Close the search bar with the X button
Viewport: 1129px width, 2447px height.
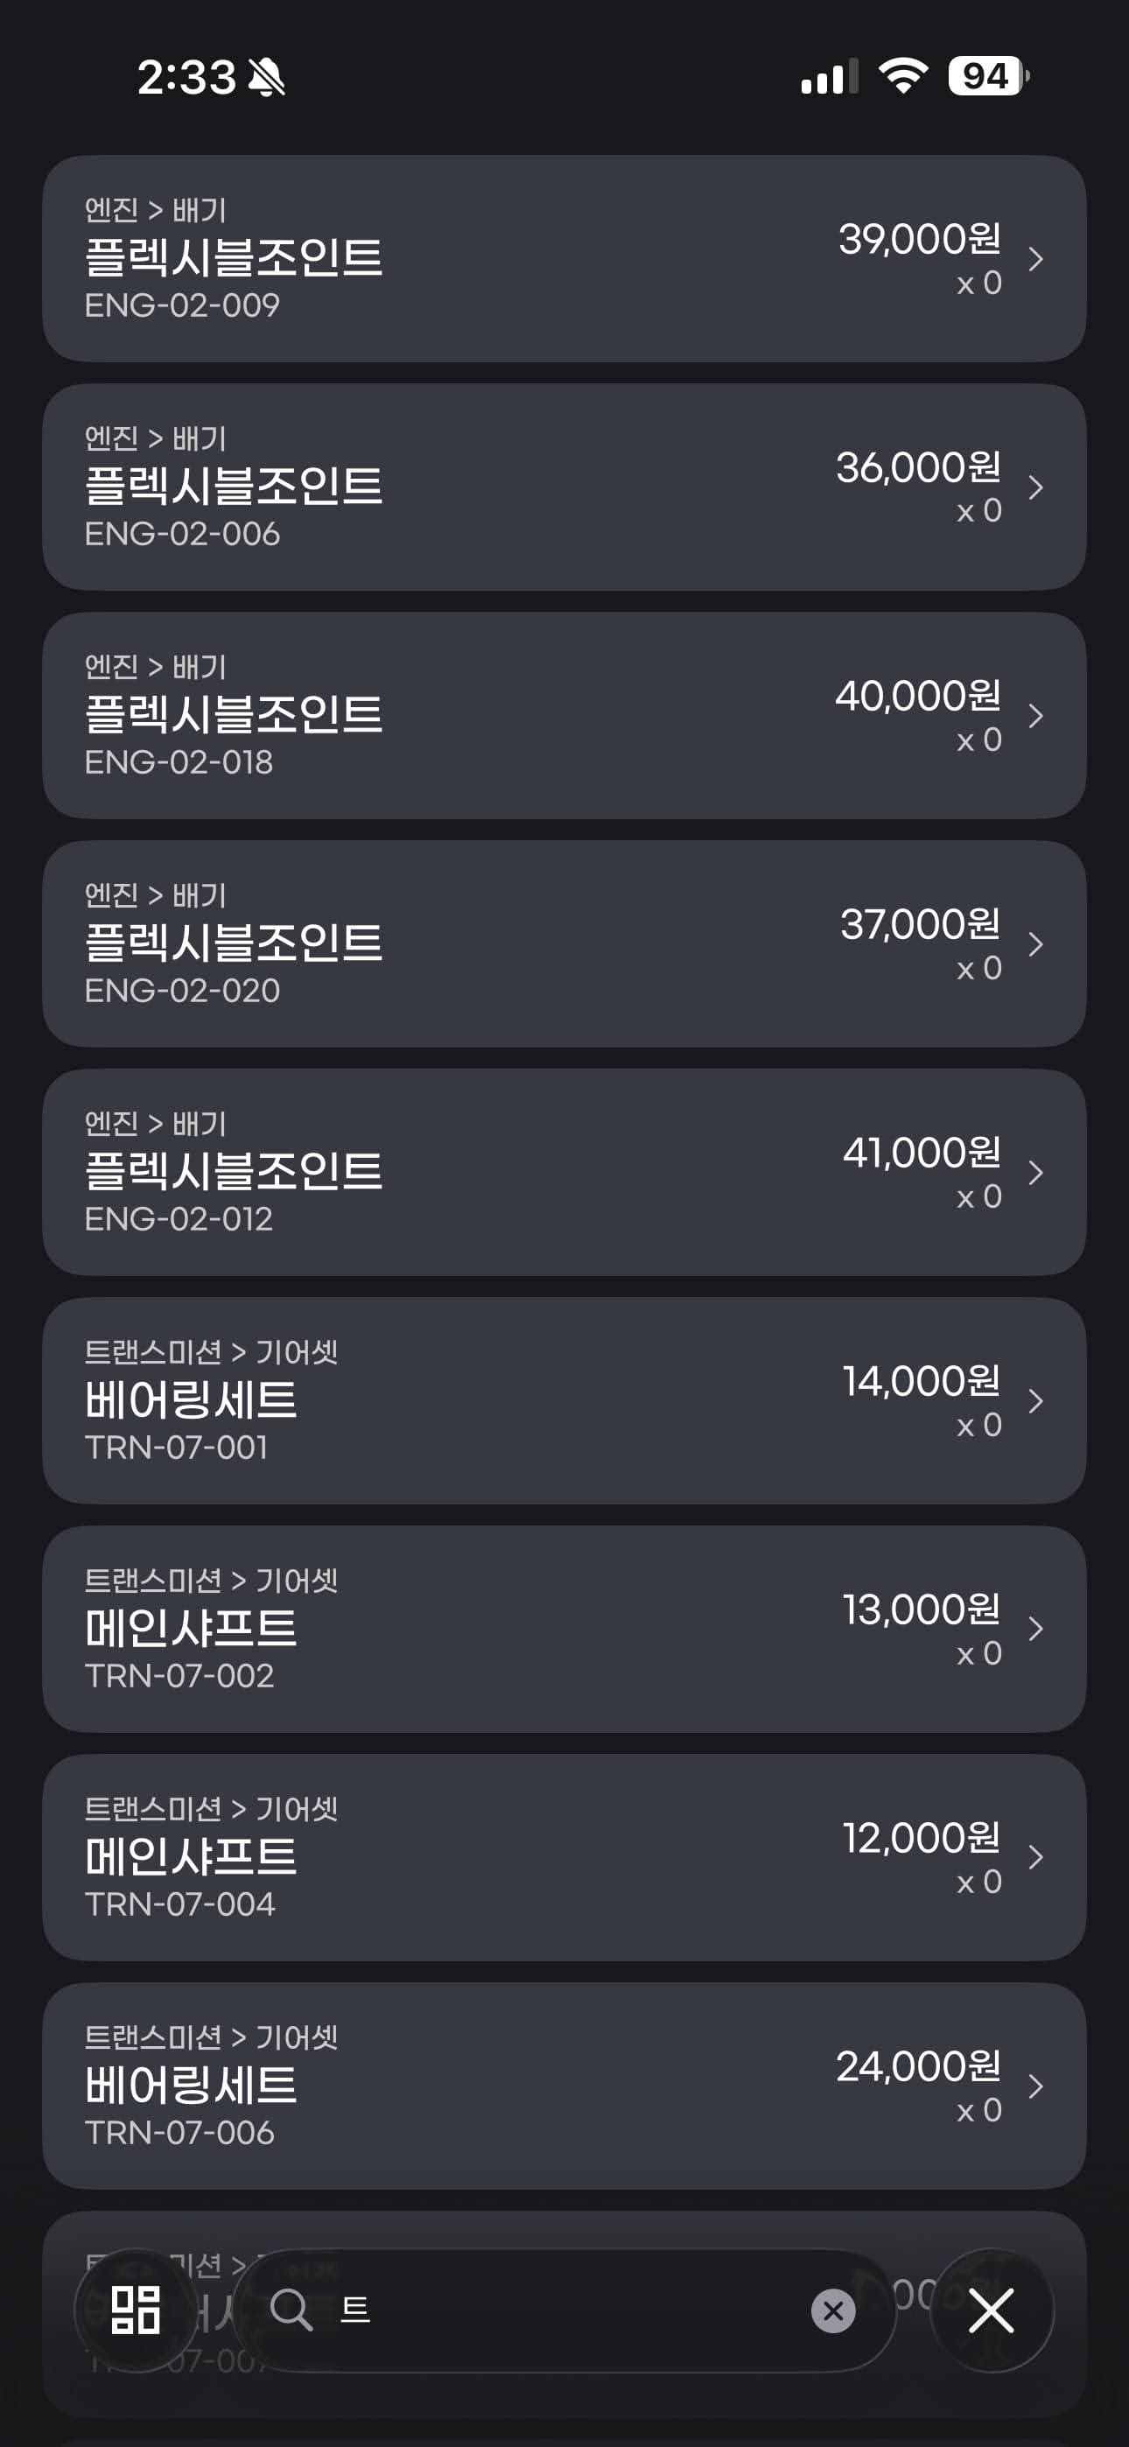[x=992, y=2310]
